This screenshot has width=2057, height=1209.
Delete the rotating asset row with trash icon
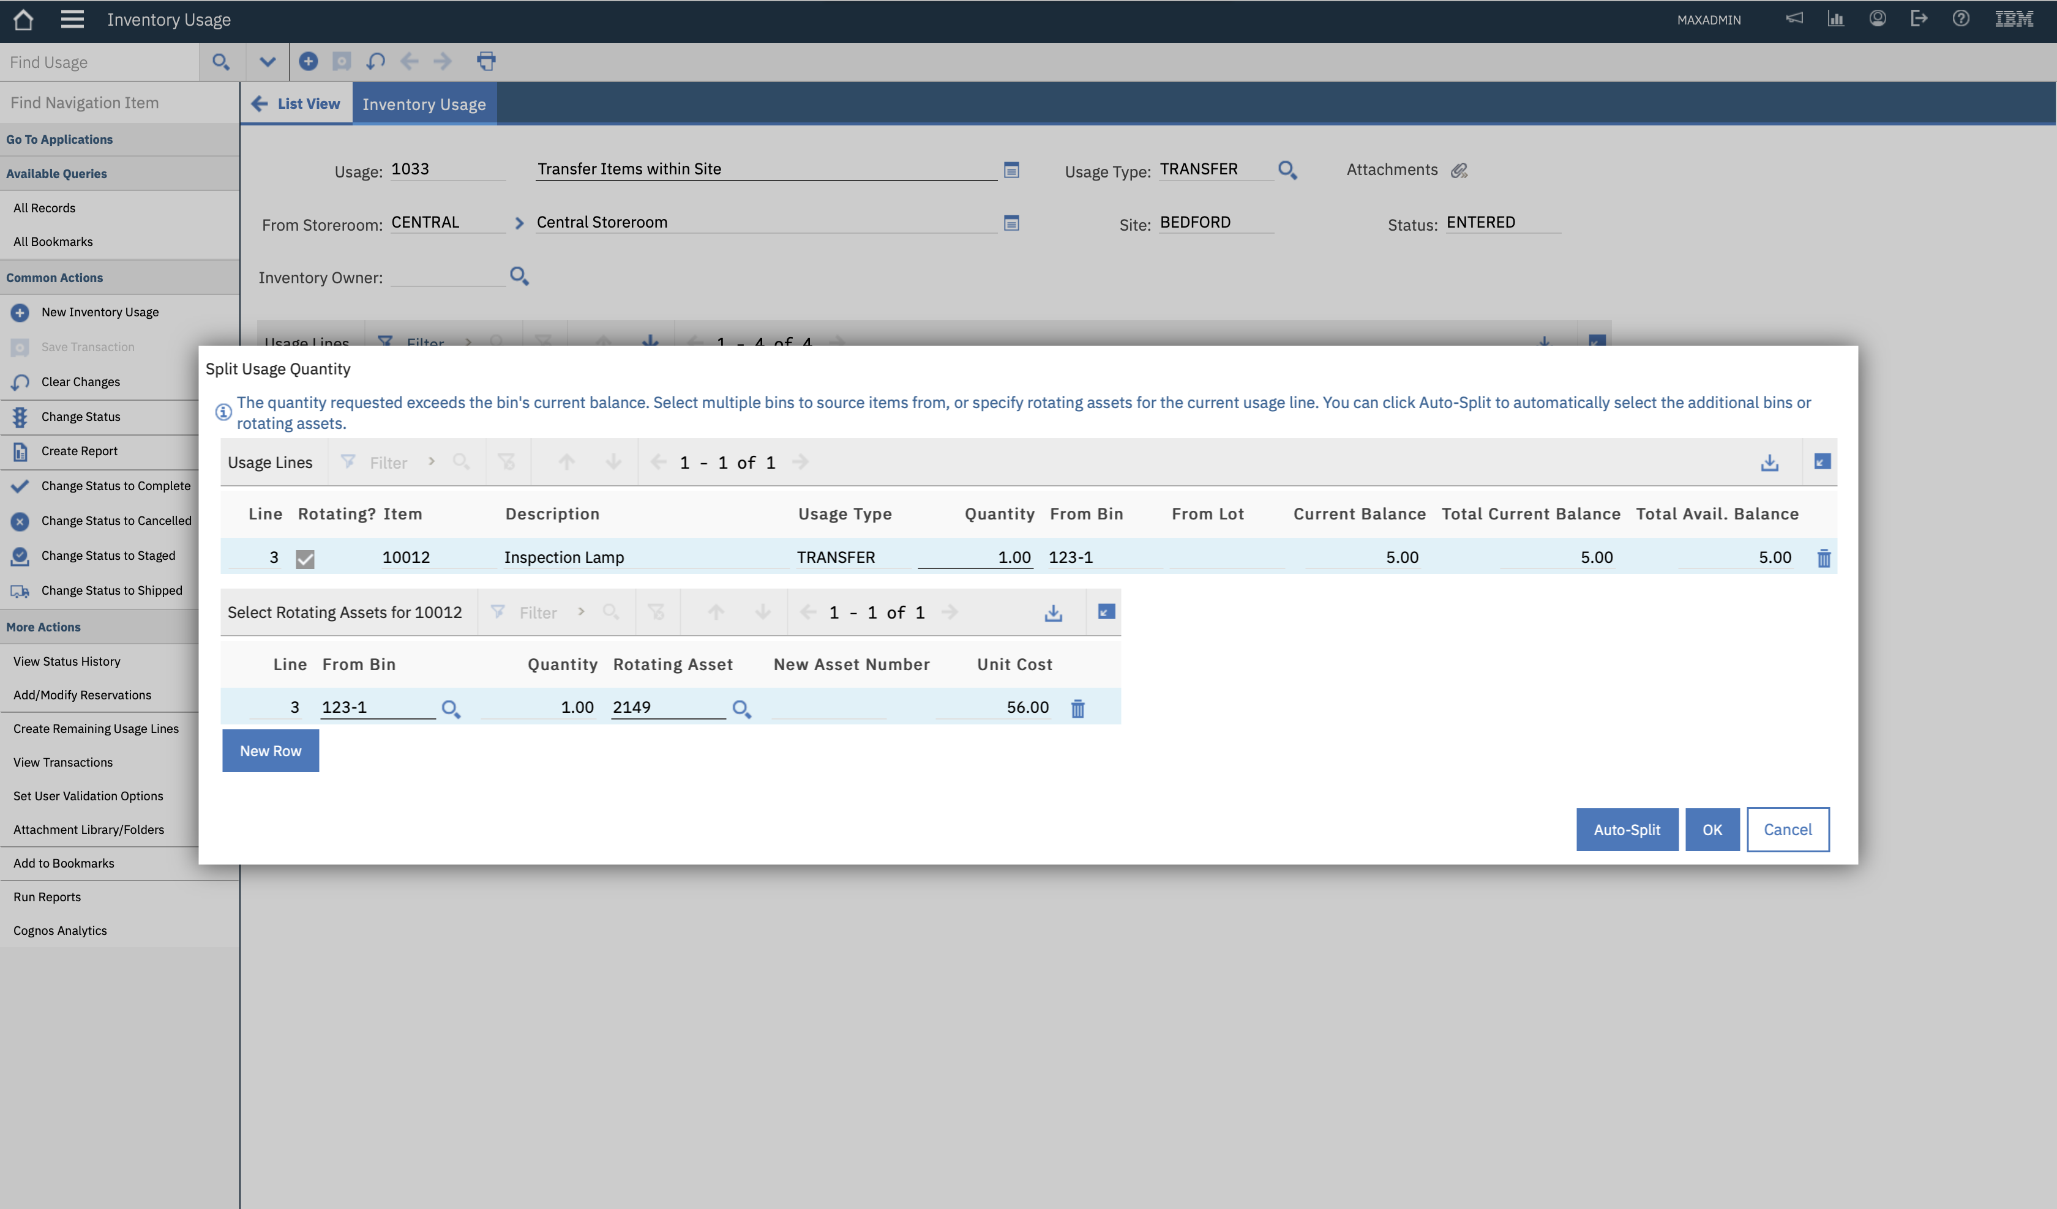click(1077, 708)
